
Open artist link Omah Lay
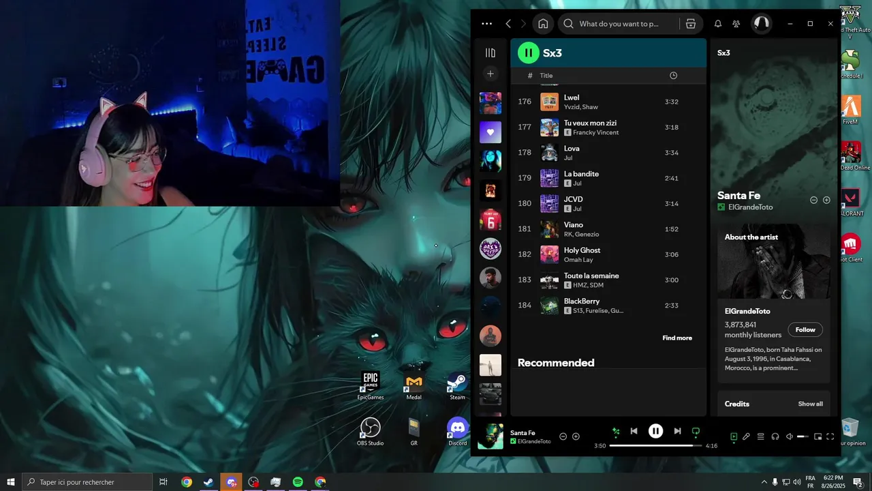578,260
